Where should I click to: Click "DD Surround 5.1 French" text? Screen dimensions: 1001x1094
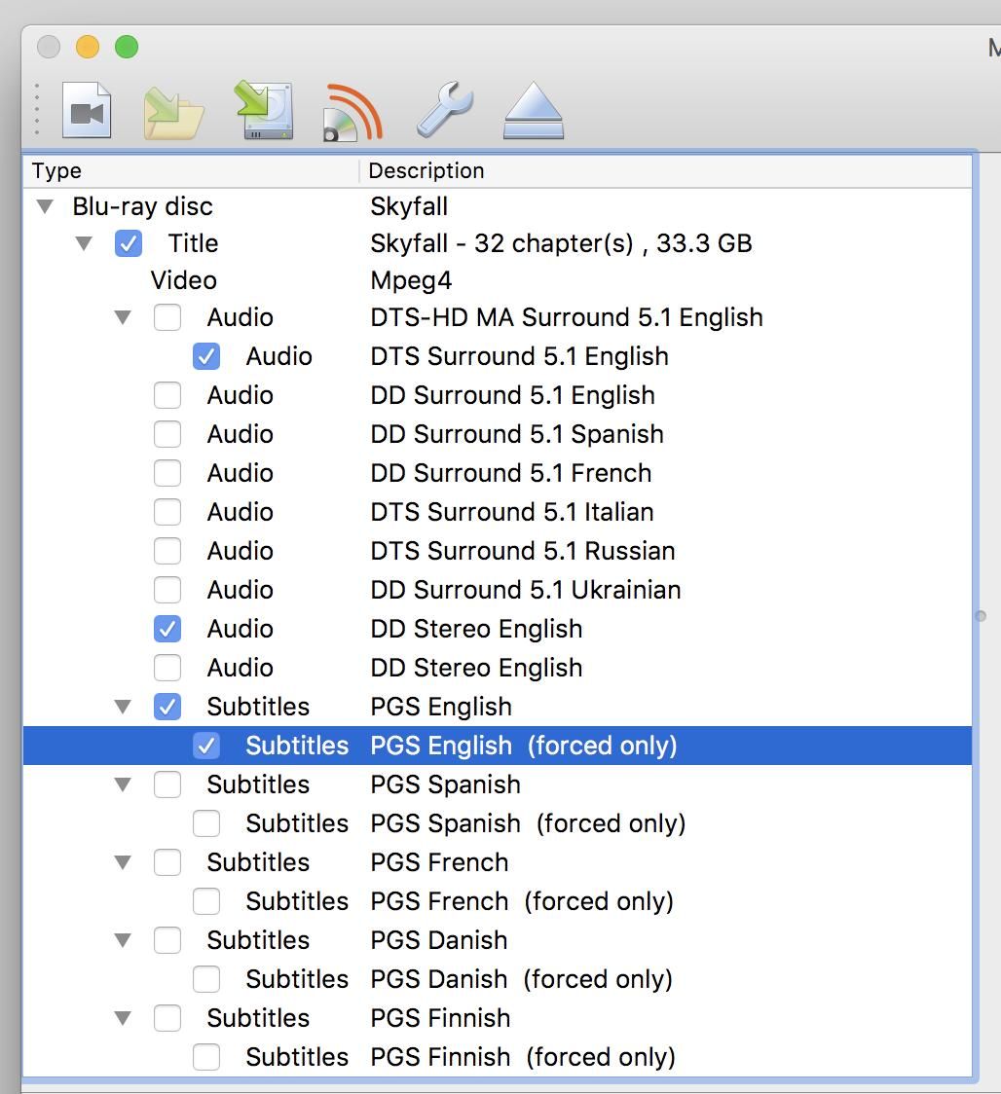point(511,473)
